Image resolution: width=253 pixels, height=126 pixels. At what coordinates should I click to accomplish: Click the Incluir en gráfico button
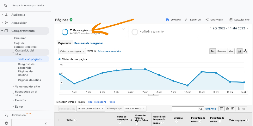(x=67, y=109)
